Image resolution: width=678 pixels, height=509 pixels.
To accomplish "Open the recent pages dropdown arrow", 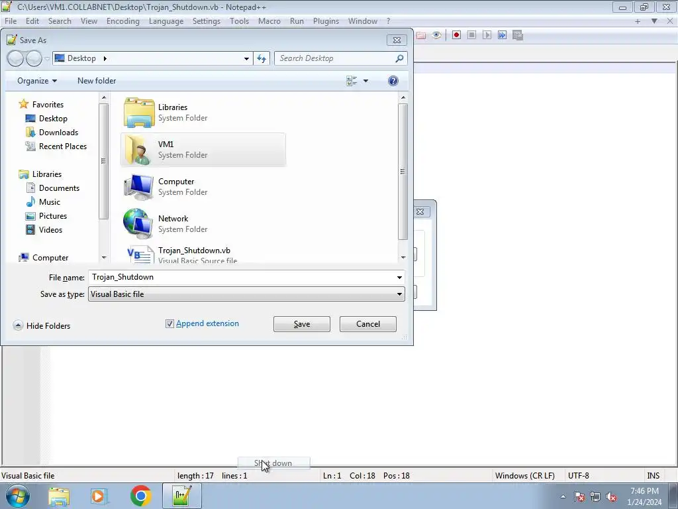I will [47, 58].
